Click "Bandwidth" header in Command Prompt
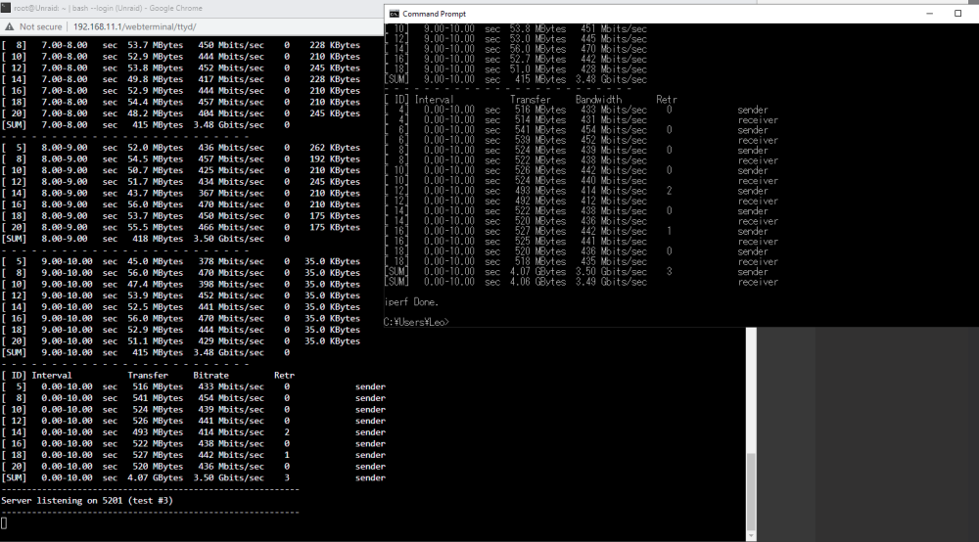This screenshot has height=542, width=979. [599, 99]
